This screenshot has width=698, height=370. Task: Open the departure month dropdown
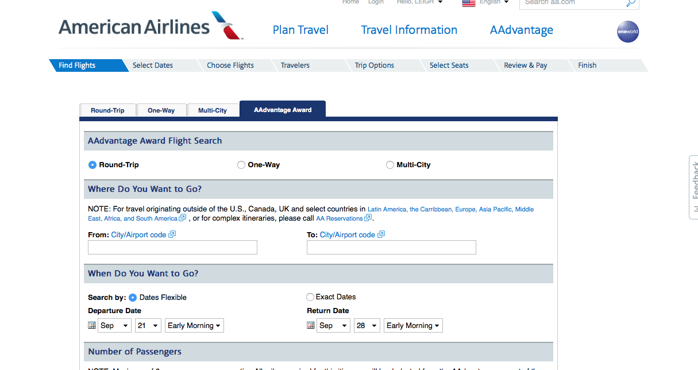(114, 326)
